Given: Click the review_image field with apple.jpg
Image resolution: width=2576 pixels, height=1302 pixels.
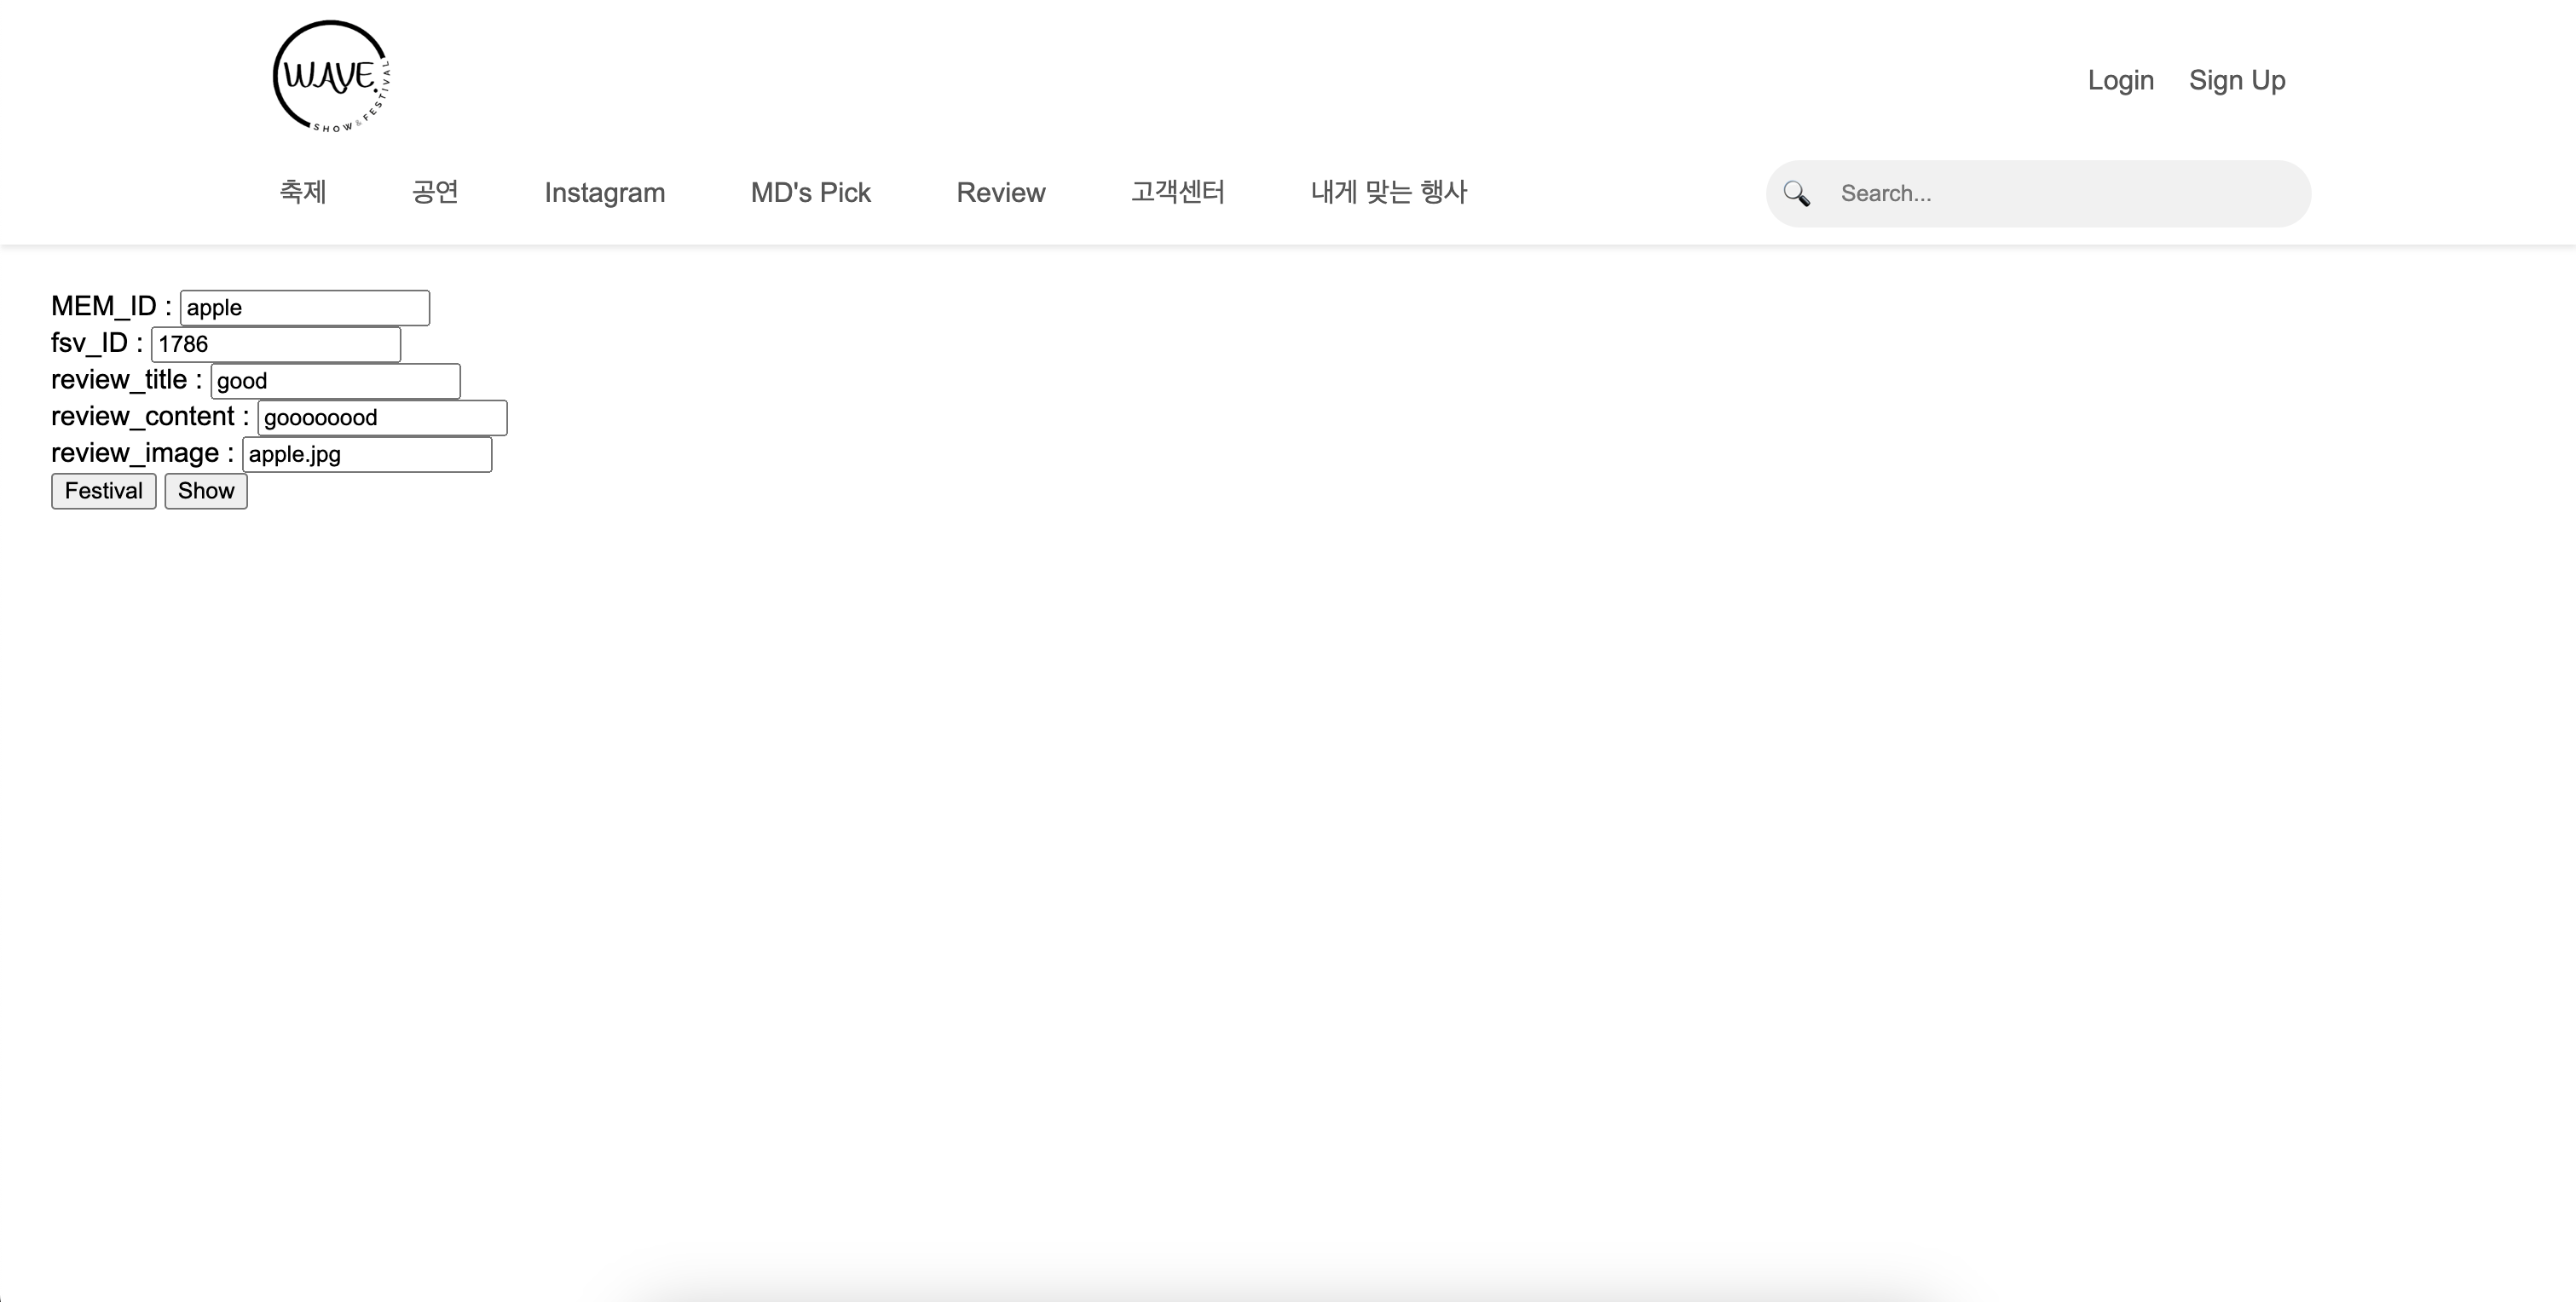Looking at the screenshot, I should (x=366, y=455).
